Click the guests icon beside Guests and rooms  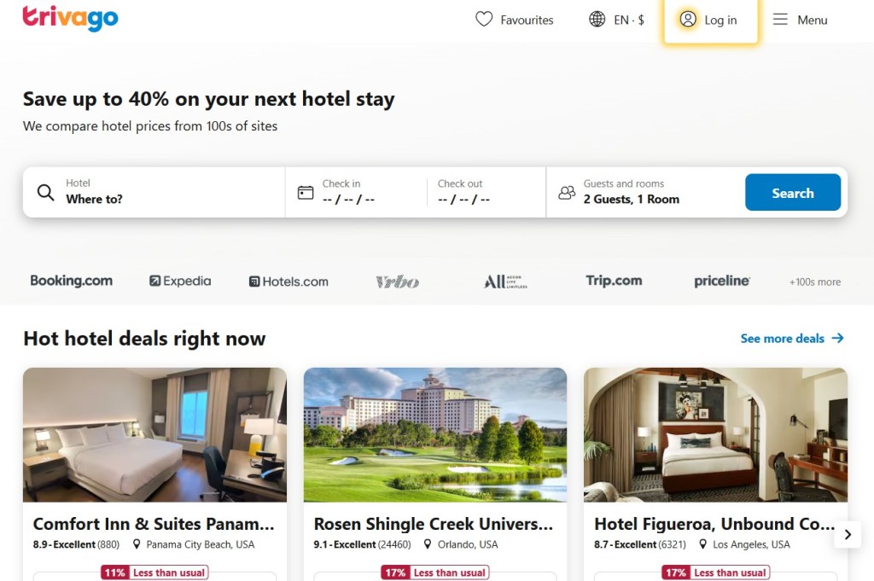(567, 193)
